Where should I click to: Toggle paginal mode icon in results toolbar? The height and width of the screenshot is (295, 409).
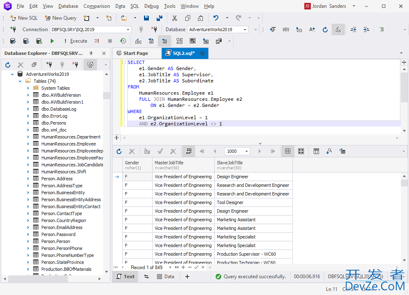click(189, 151)
